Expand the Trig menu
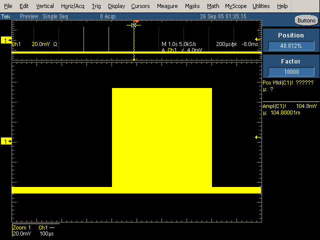The width and height of the screenshot is (320, 240). (x=96, y=6)
